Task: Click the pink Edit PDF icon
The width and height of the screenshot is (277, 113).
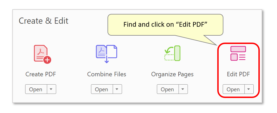Action: [238, 53]
